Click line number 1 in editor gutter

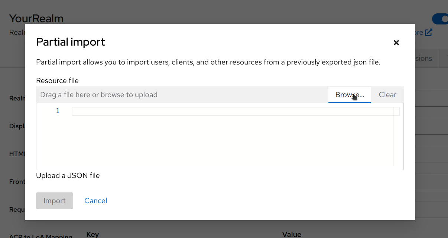click(x=58, y=111)
